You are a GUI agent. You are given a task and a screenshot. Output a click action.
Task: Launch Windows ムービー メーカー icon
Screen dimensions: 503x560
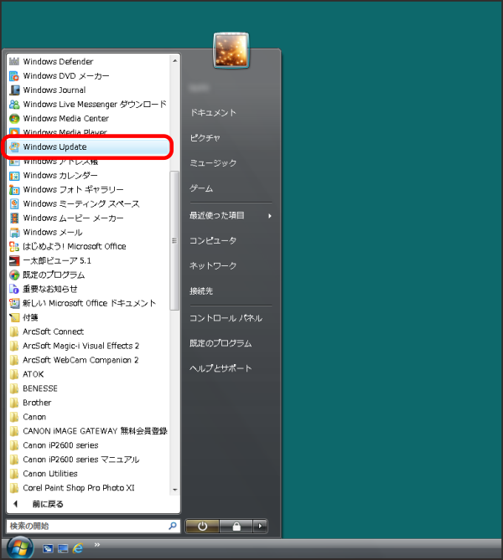14,218
